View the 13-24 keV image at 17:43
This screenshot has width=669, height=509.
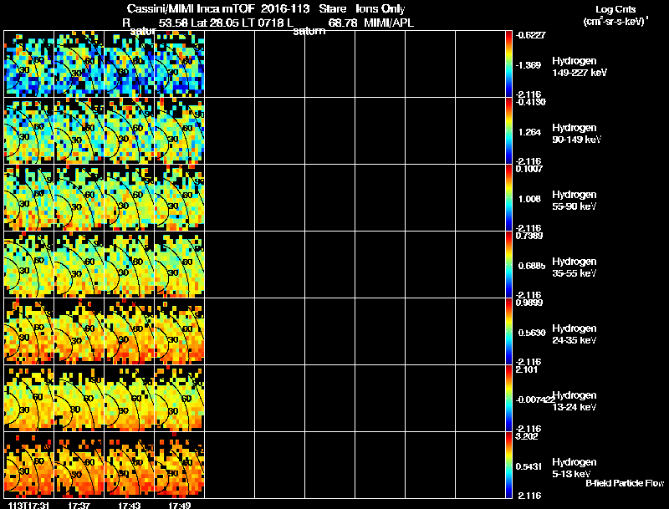point(130,399)
